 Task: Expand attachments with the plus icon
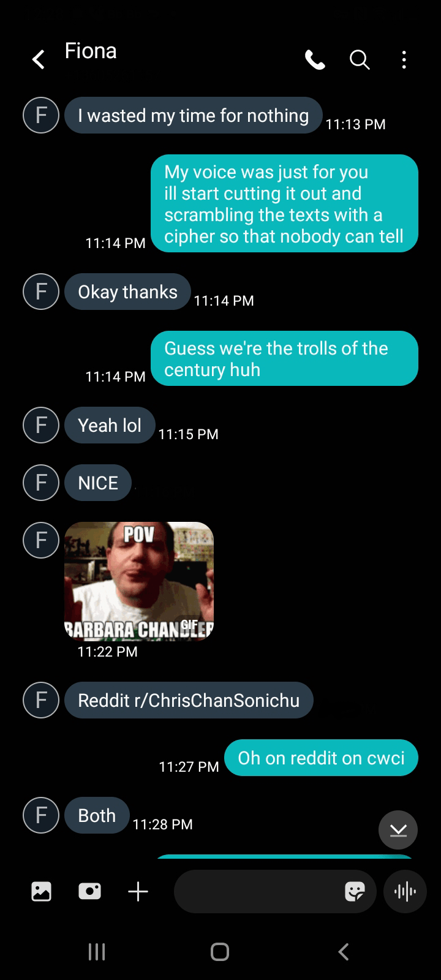pyautogui.click(x=138, y=891)
